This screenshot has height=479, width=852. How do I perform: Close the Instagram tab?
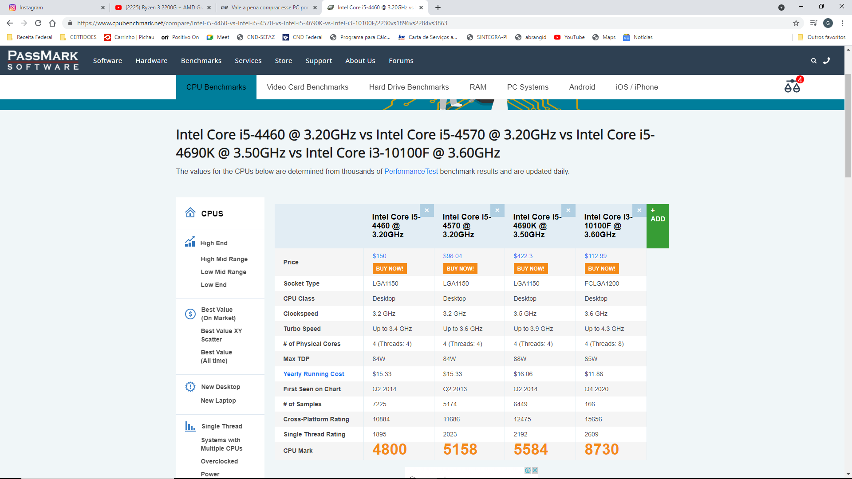[103, 8]
